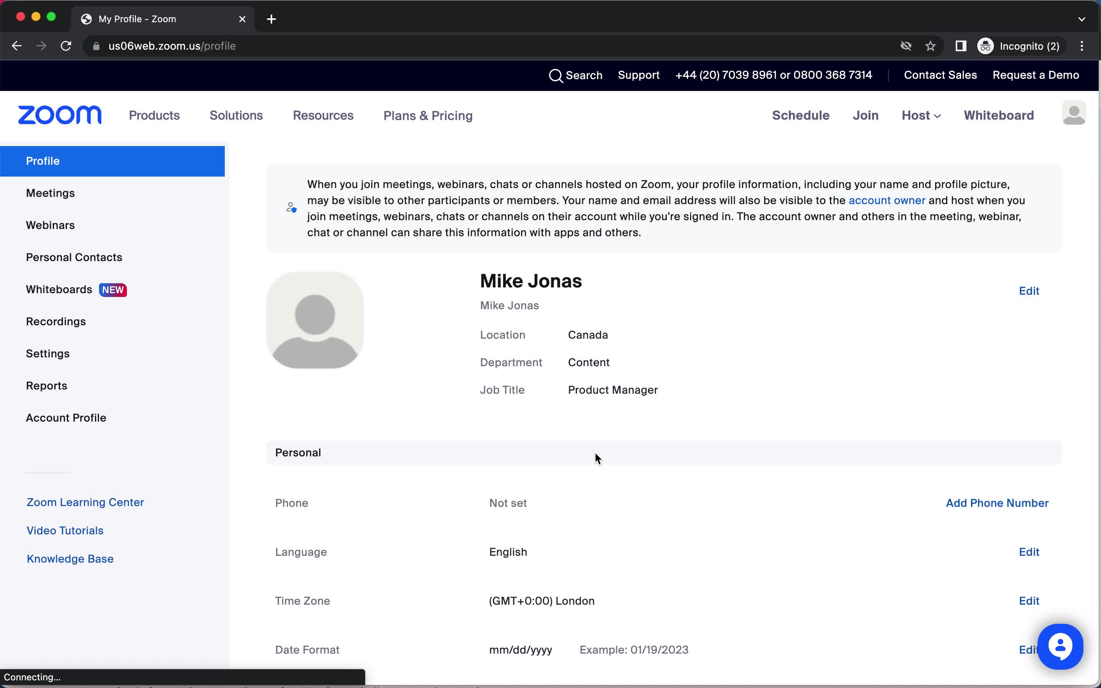Click the account owner link

coord(887,201)
